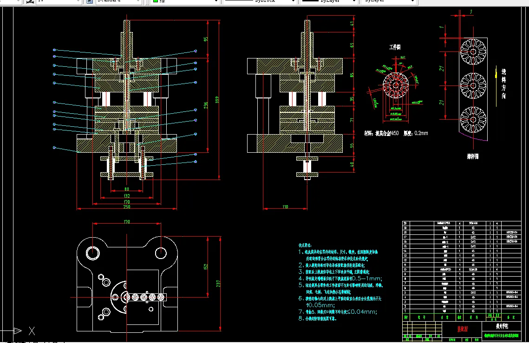Select the 237 dimension on plan view
529x343 pixels.
(218, 284)
